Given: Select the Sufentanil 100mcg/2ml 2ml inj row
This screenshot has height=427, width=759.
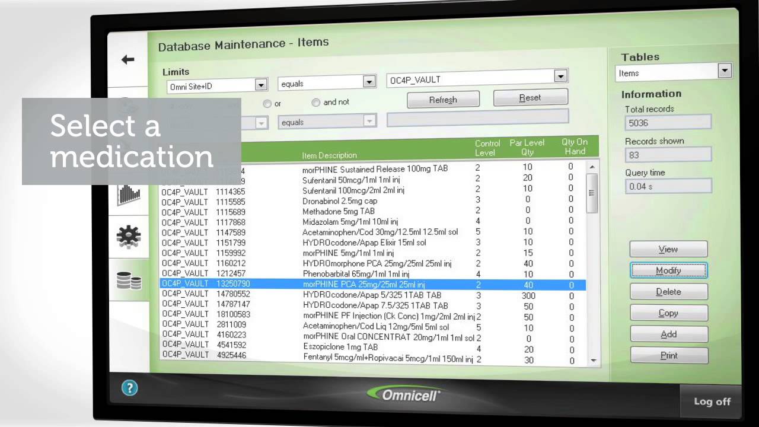Looking at the screenshot, I should click(372, 190).
